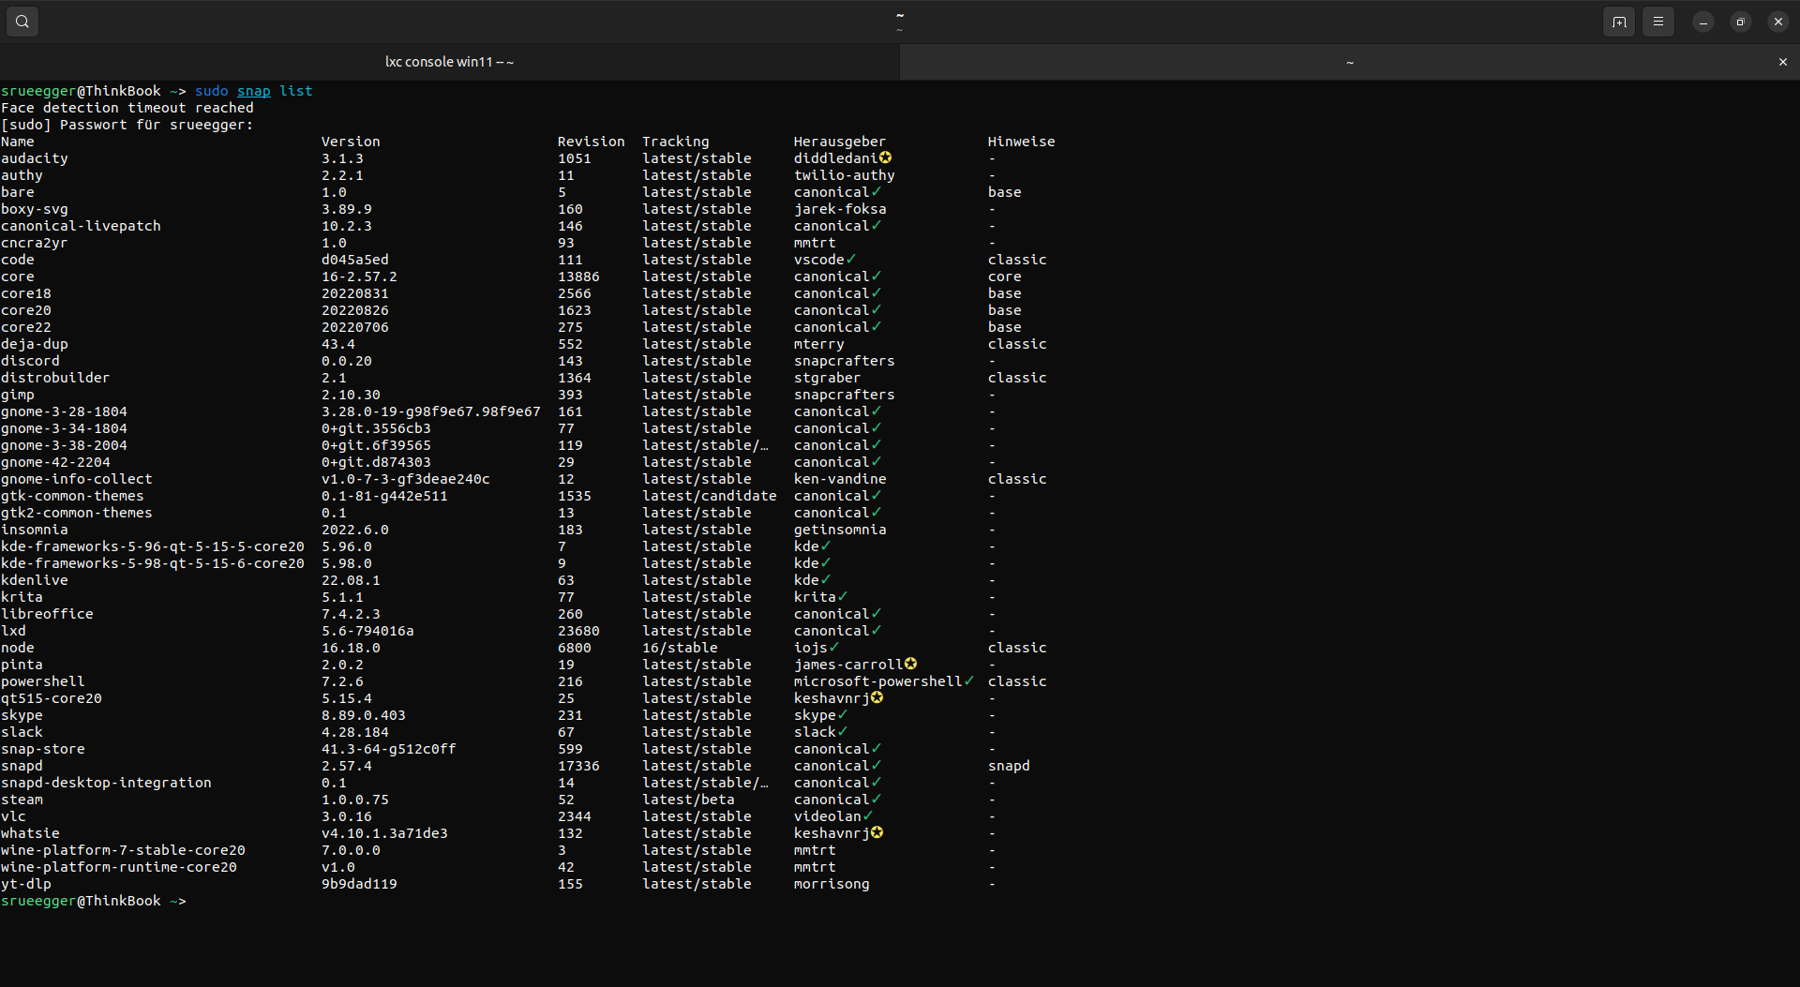Click the 'insomnia' snap name
The image size is (1800, 987).
pos(35,530)
